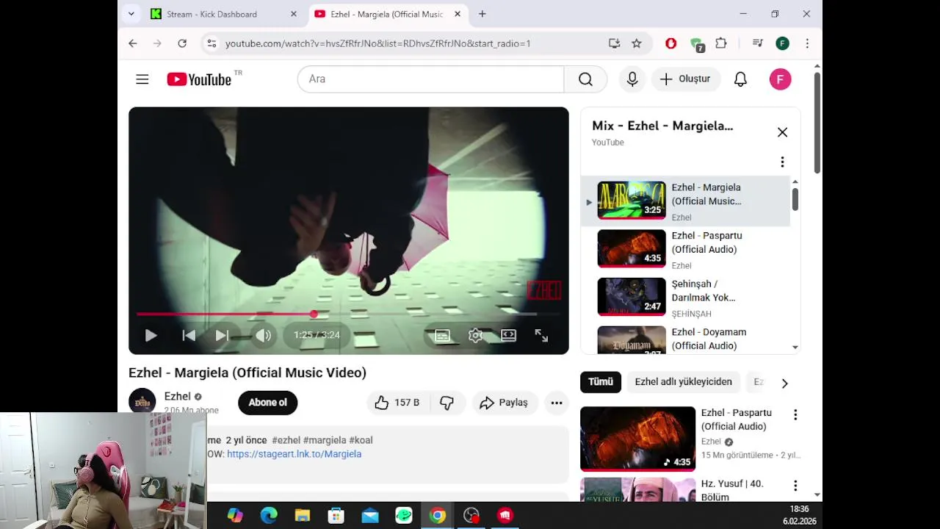Open the pink F account avatar
This screenshot has height=529, width=940.
coord(780,79)
